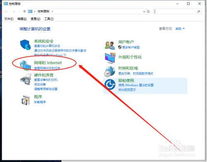Open the 类别 view-by dropdown
207x162 pixels.
(x=180, y=29)
